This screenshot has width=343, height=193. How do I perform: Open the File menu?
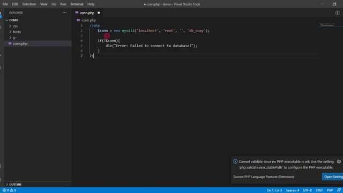tap(5, 4)
